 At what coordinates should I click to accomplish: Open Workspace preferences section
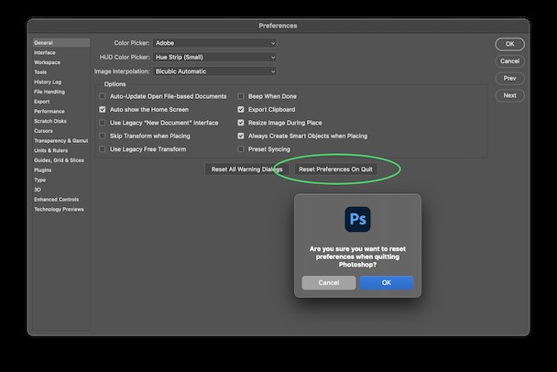(x=48, y=62)
